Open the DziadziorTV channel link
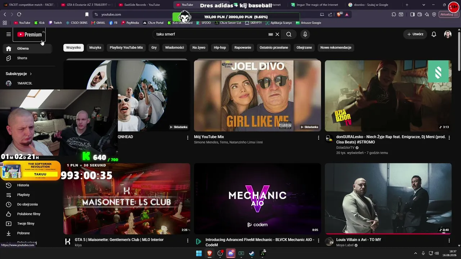This screenshot has height=259, width=461. [345, 148]
